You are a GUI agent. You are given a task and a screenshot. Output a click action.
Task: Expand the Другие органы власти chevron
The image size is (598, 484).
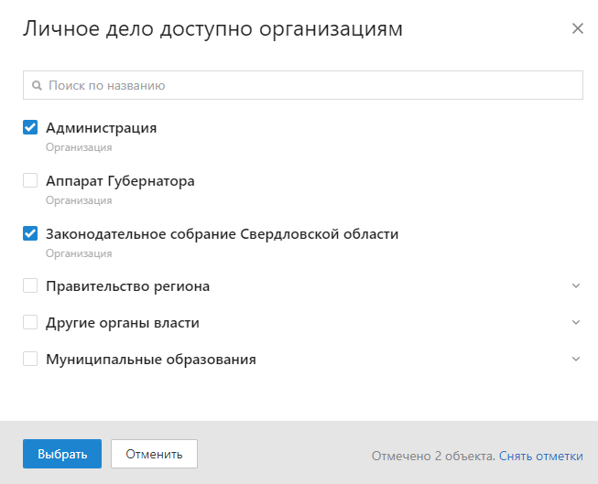tap(576, 322)
